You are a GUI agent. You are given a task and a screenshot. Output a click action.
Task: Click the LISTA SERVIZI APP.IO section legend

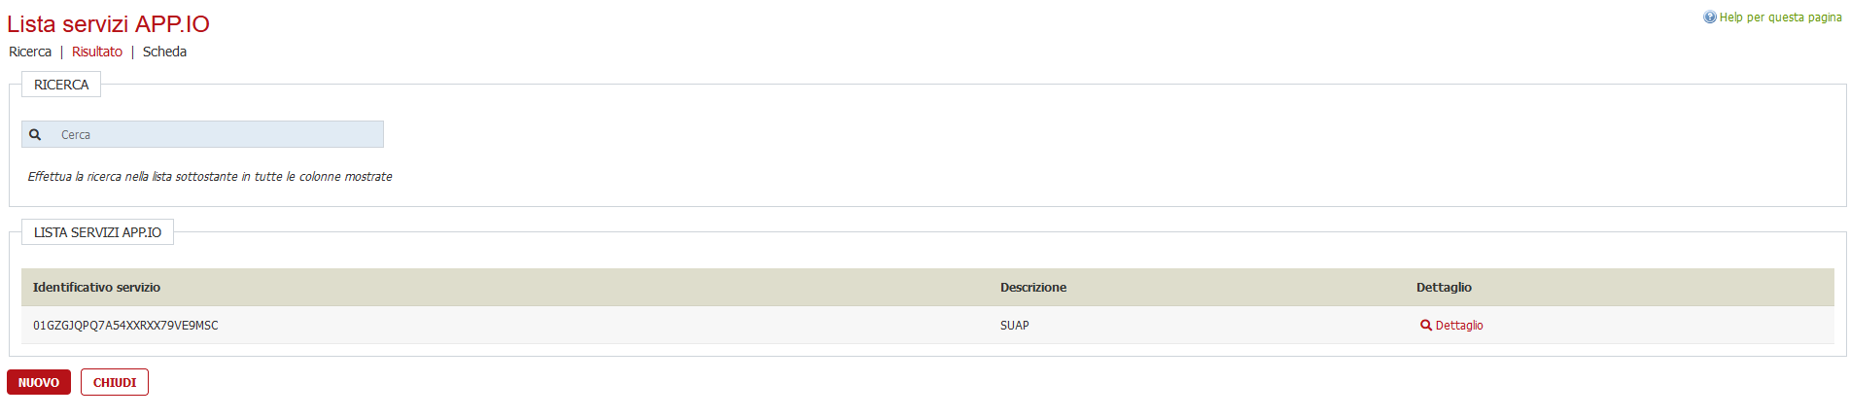point(97,232)
